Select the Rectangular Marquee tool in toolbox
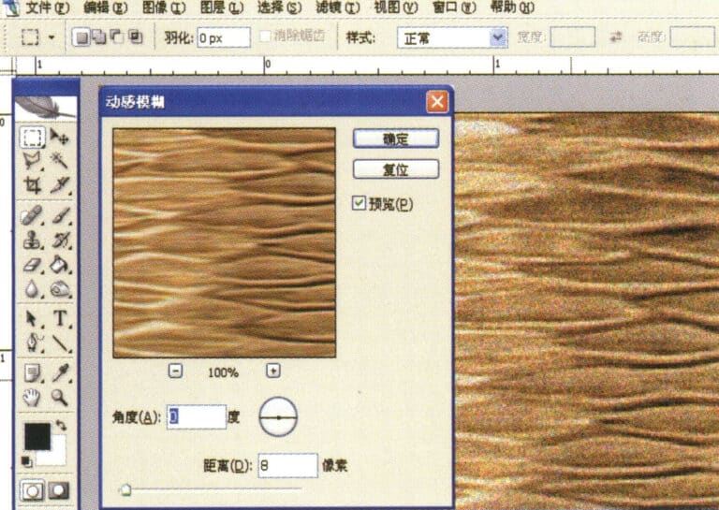The width and height of the screenshot is (719, 510). pos(32,137)
